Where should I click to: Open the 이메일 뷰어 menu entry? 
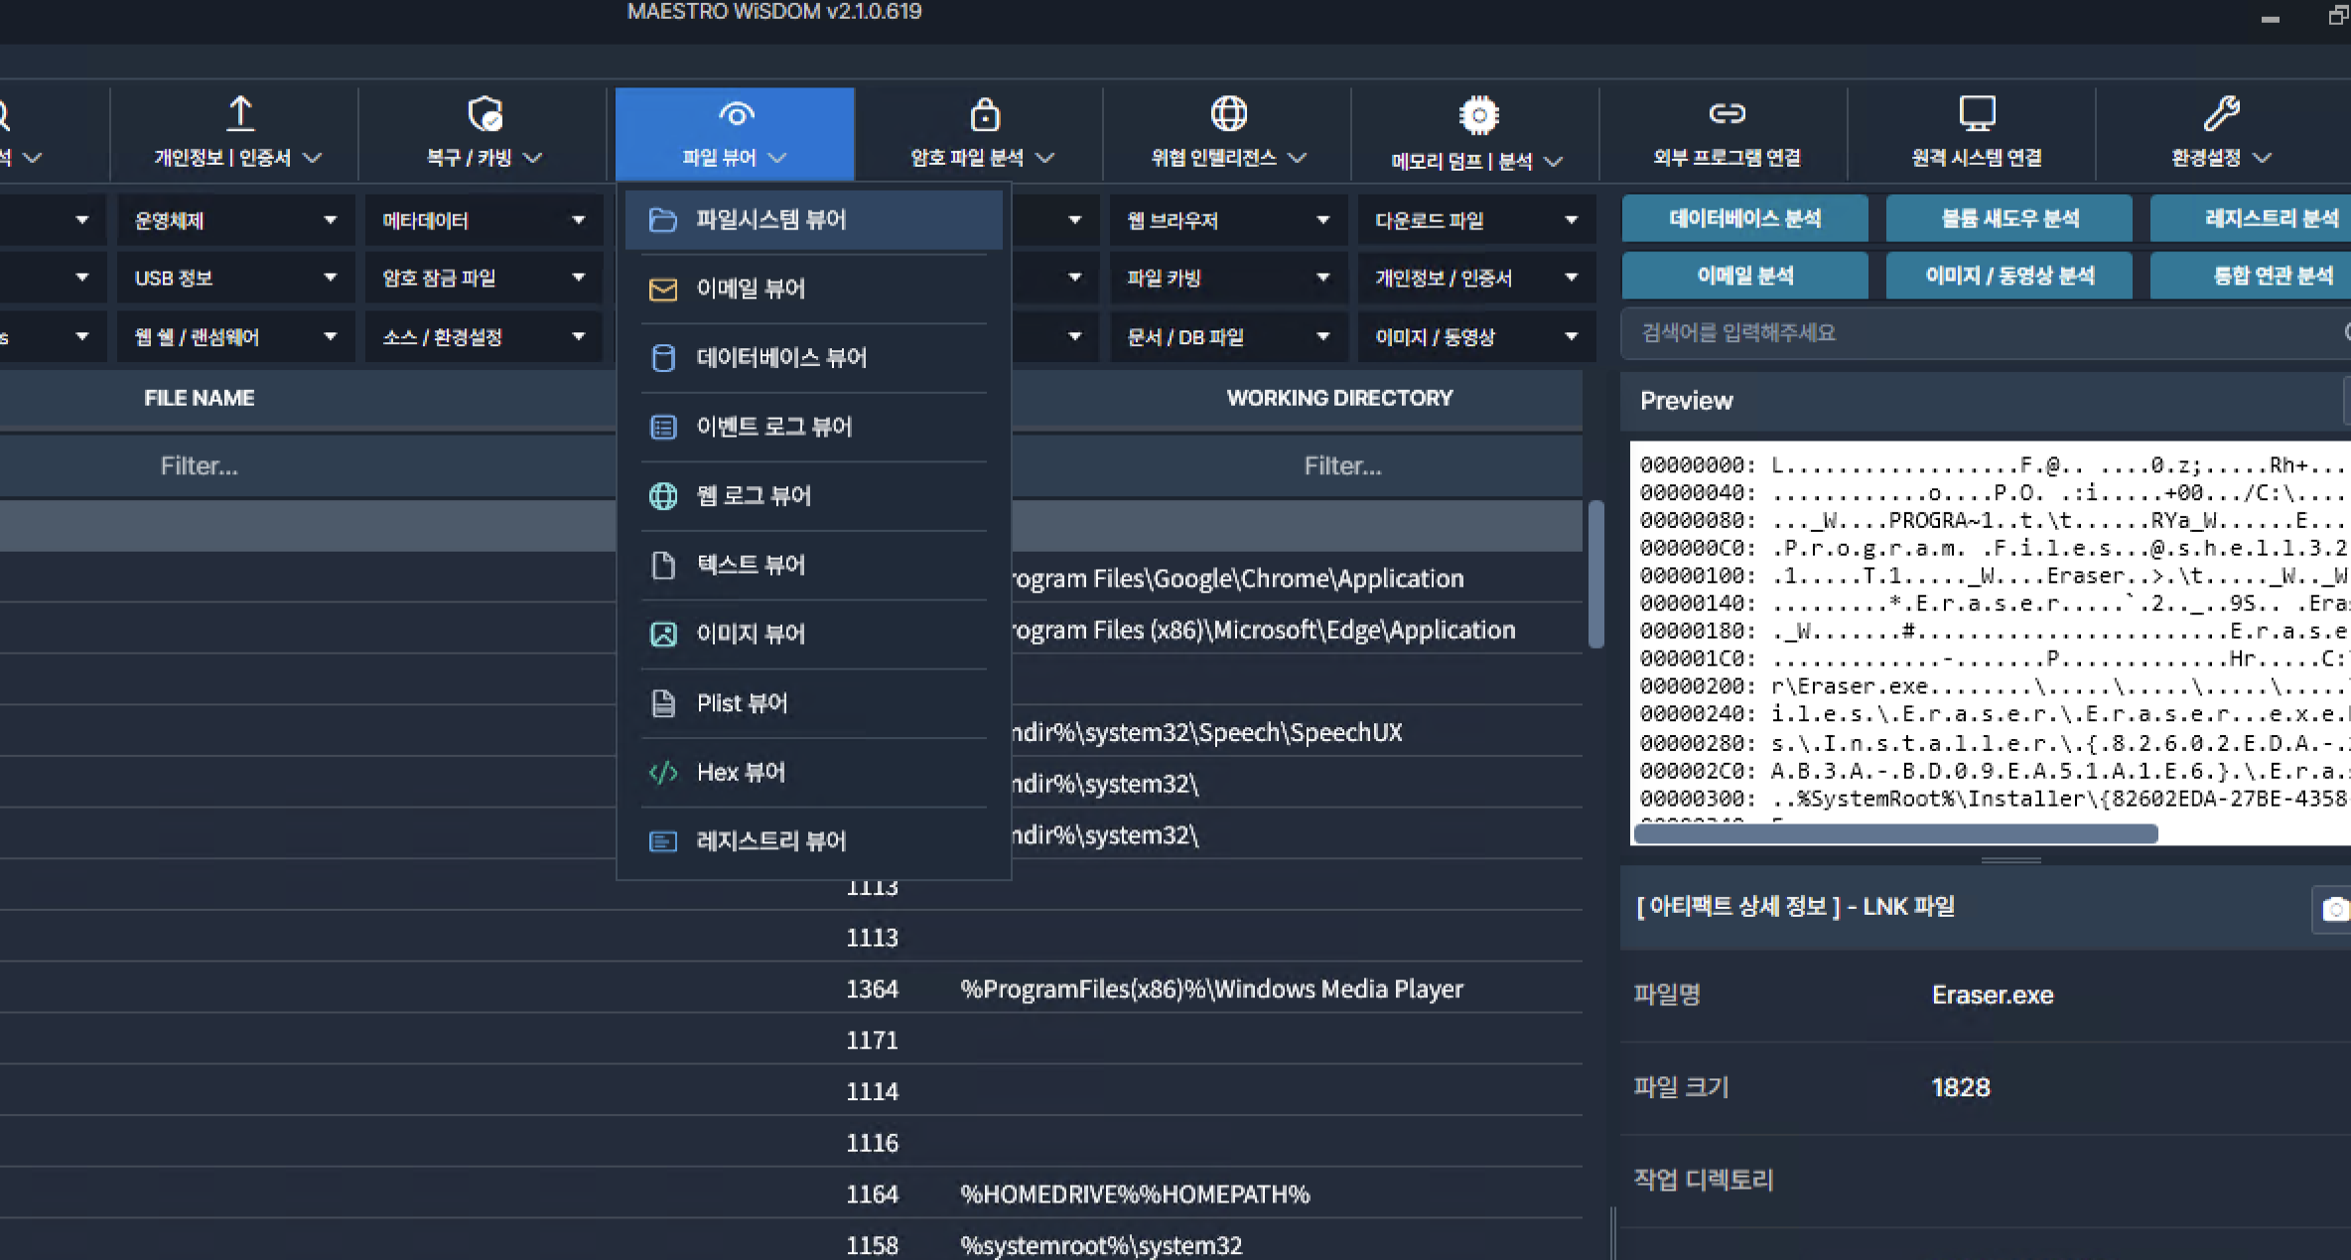tap(813, 289)
